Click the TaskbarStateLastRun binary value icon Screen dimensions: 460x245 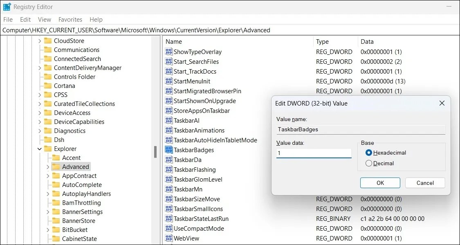pyautogui.click(x=169, y=219)
